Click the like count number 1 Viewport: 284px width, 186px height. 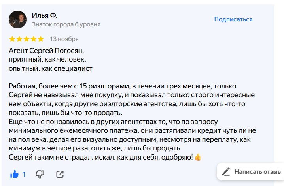point(24,174)
